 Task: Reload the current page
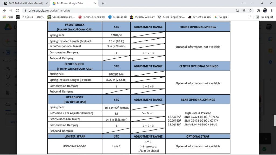[18, 10]
